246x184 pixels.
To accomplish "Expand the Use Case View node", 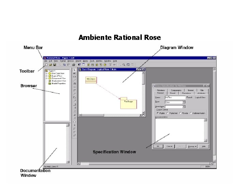I will point(46,73).
